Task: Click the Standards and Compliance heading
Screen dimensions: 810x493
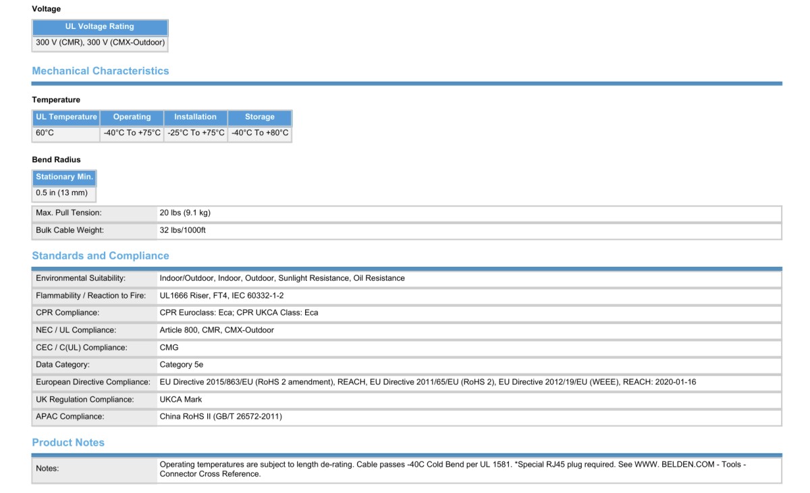Action: click(x=101, y=256)
